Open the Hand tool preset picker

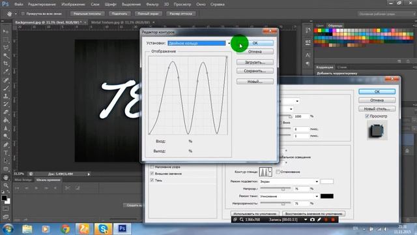(x=16, y=14)
